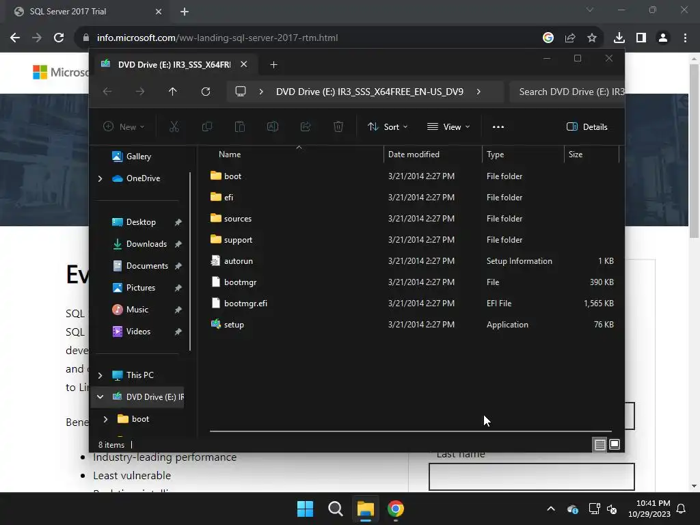Click the Share this page icon in Chrome
Screen dimensions: 700x525
(570, 38)
